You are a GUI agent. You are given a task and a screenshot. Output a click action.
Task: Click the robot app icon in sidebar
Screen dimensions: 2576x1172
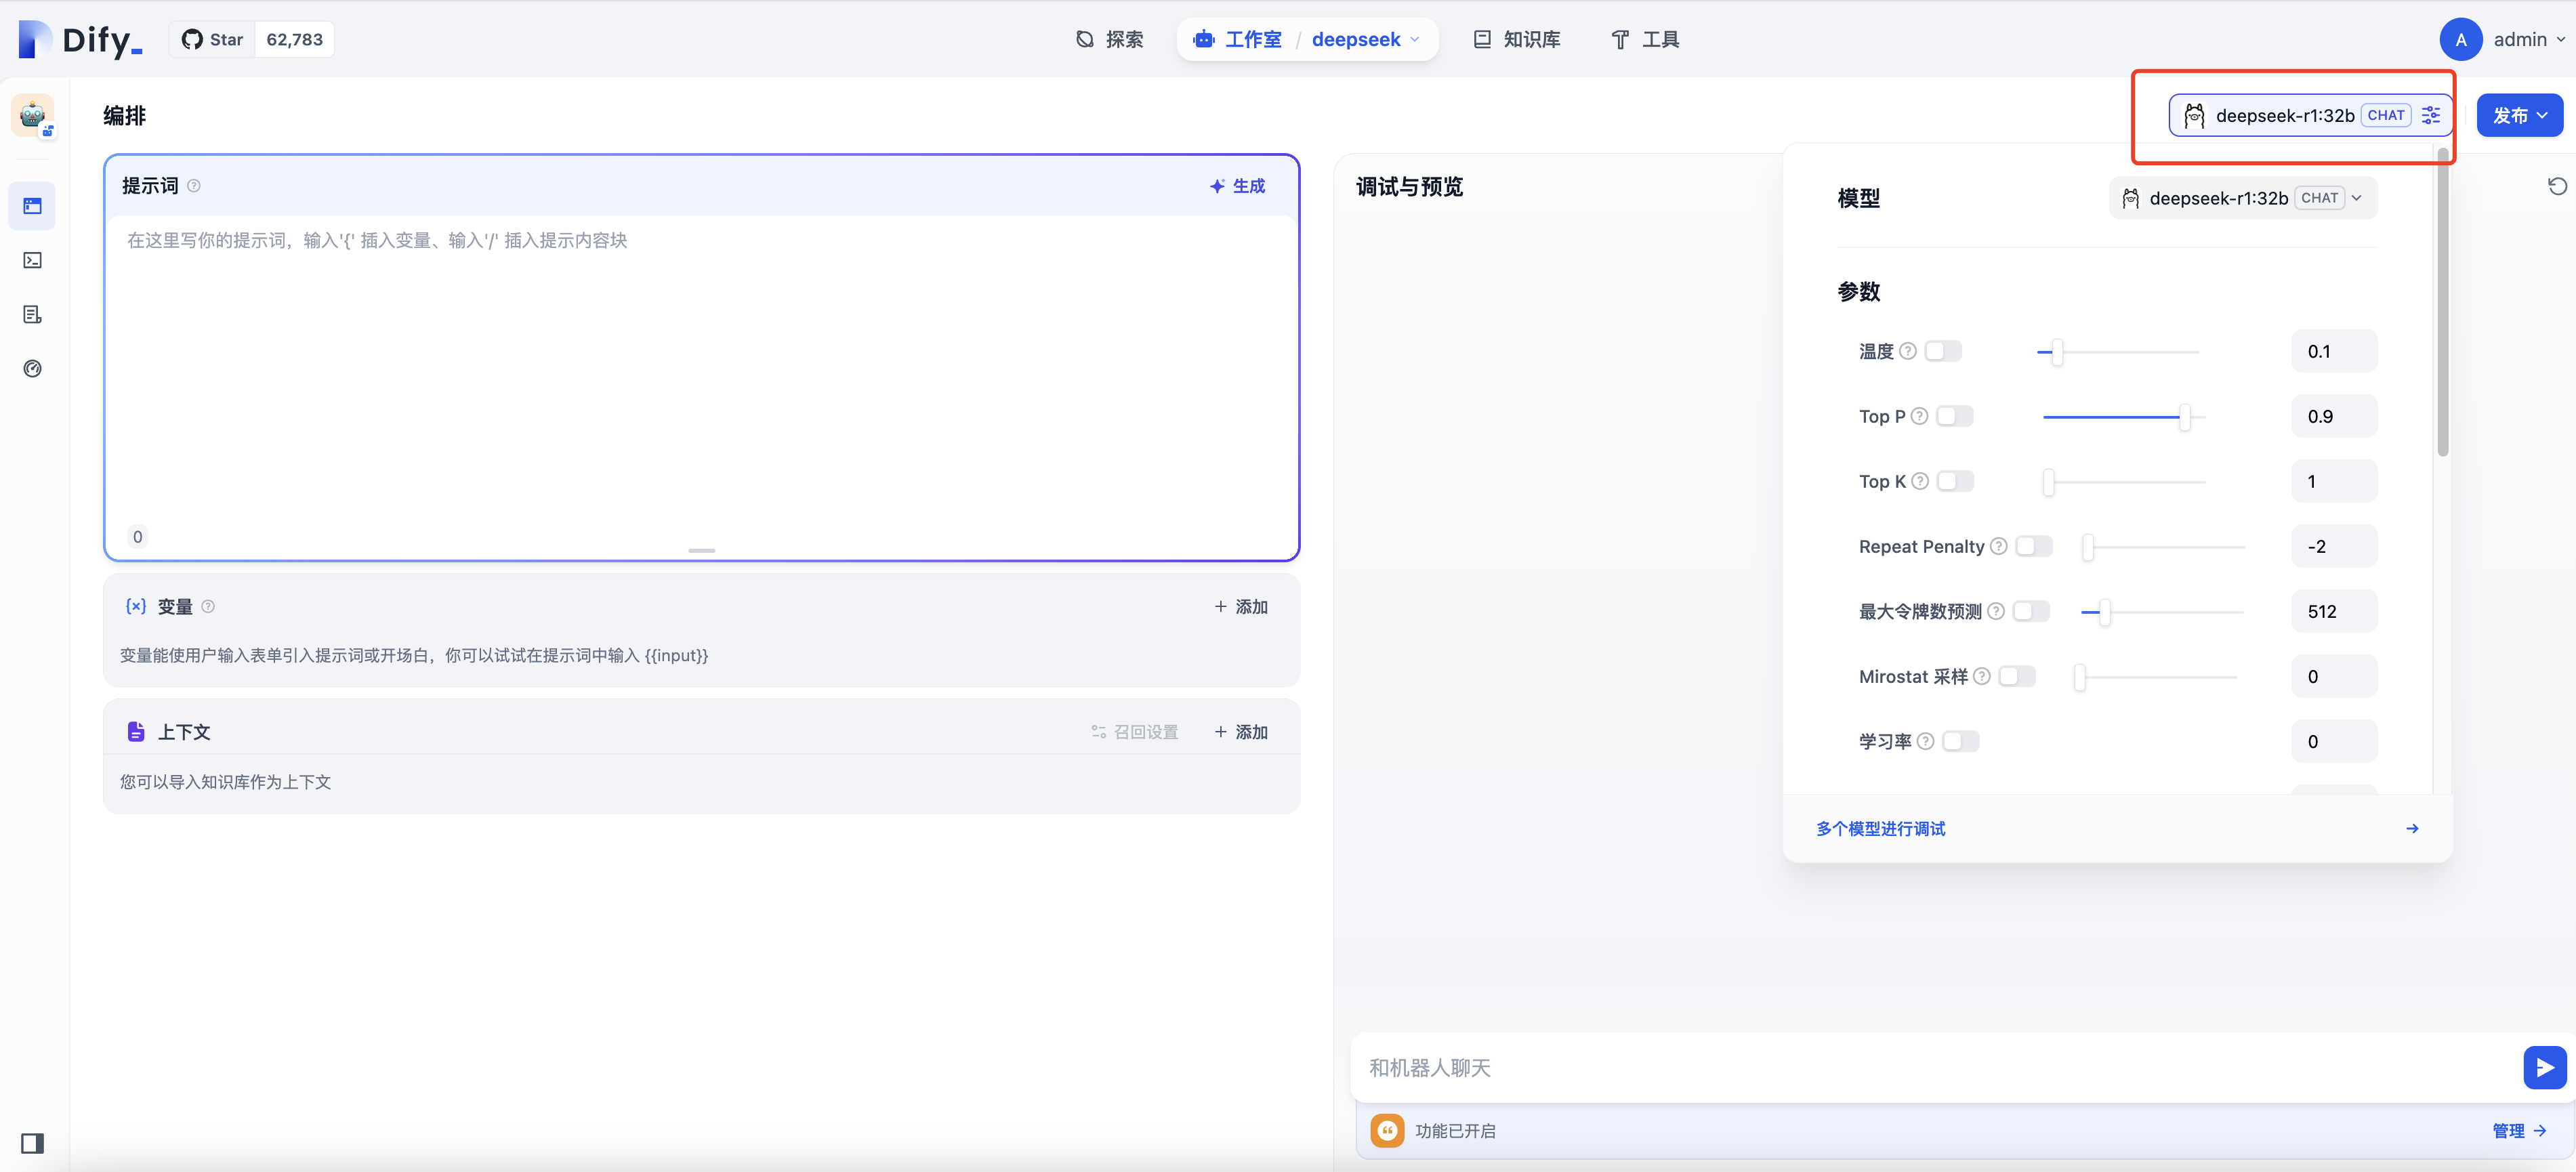coord(33,116)
